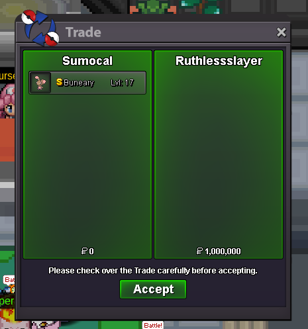Image resolution: width=308 pixels, height=329 pixels.
Task: Click the Lvl: 17 level text
Action: [x=122, y=83]
